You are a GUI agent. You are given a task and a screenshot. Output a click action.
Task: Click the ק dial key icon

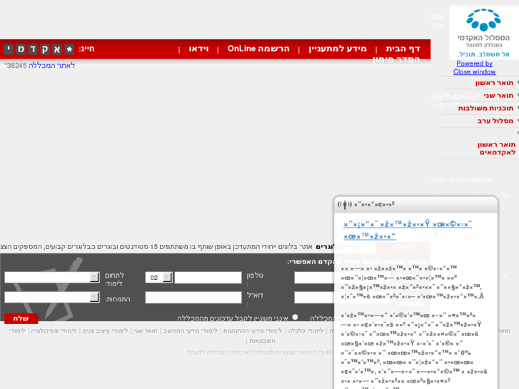(45, 49)
